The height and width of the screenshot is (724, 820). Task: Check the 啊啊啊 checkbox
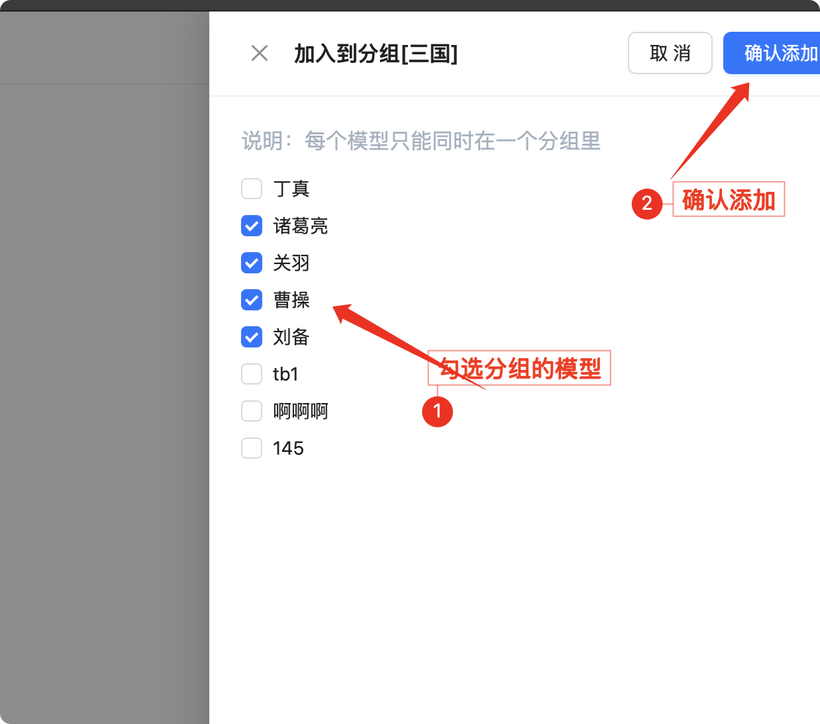point(252,411)
